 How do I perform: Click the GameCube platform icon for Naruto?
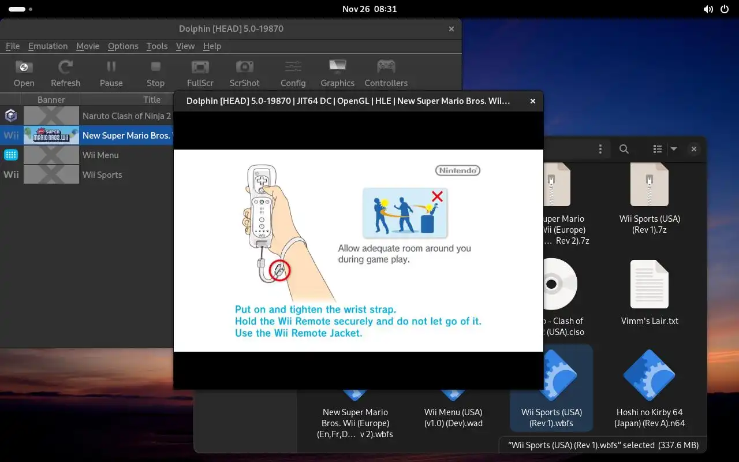tap(11, 116)
